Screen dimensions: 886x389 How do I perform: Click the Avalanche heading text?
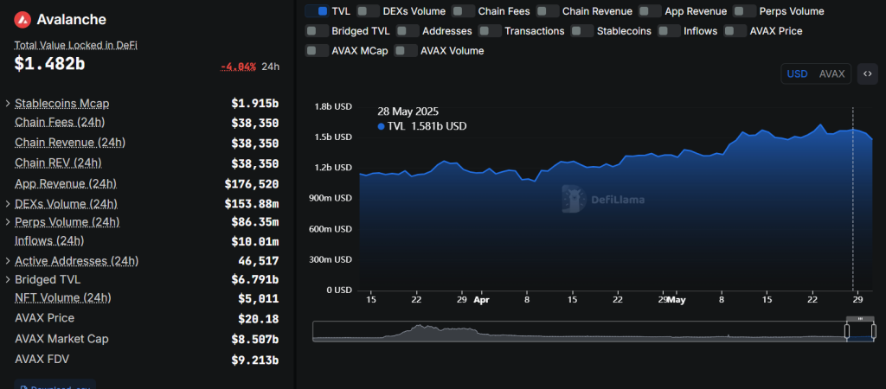click(x=71, y=20)
